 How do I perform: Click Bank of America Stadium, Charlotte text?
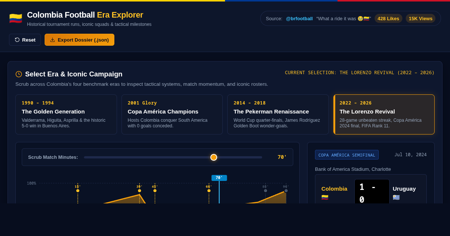click(353, 169)
